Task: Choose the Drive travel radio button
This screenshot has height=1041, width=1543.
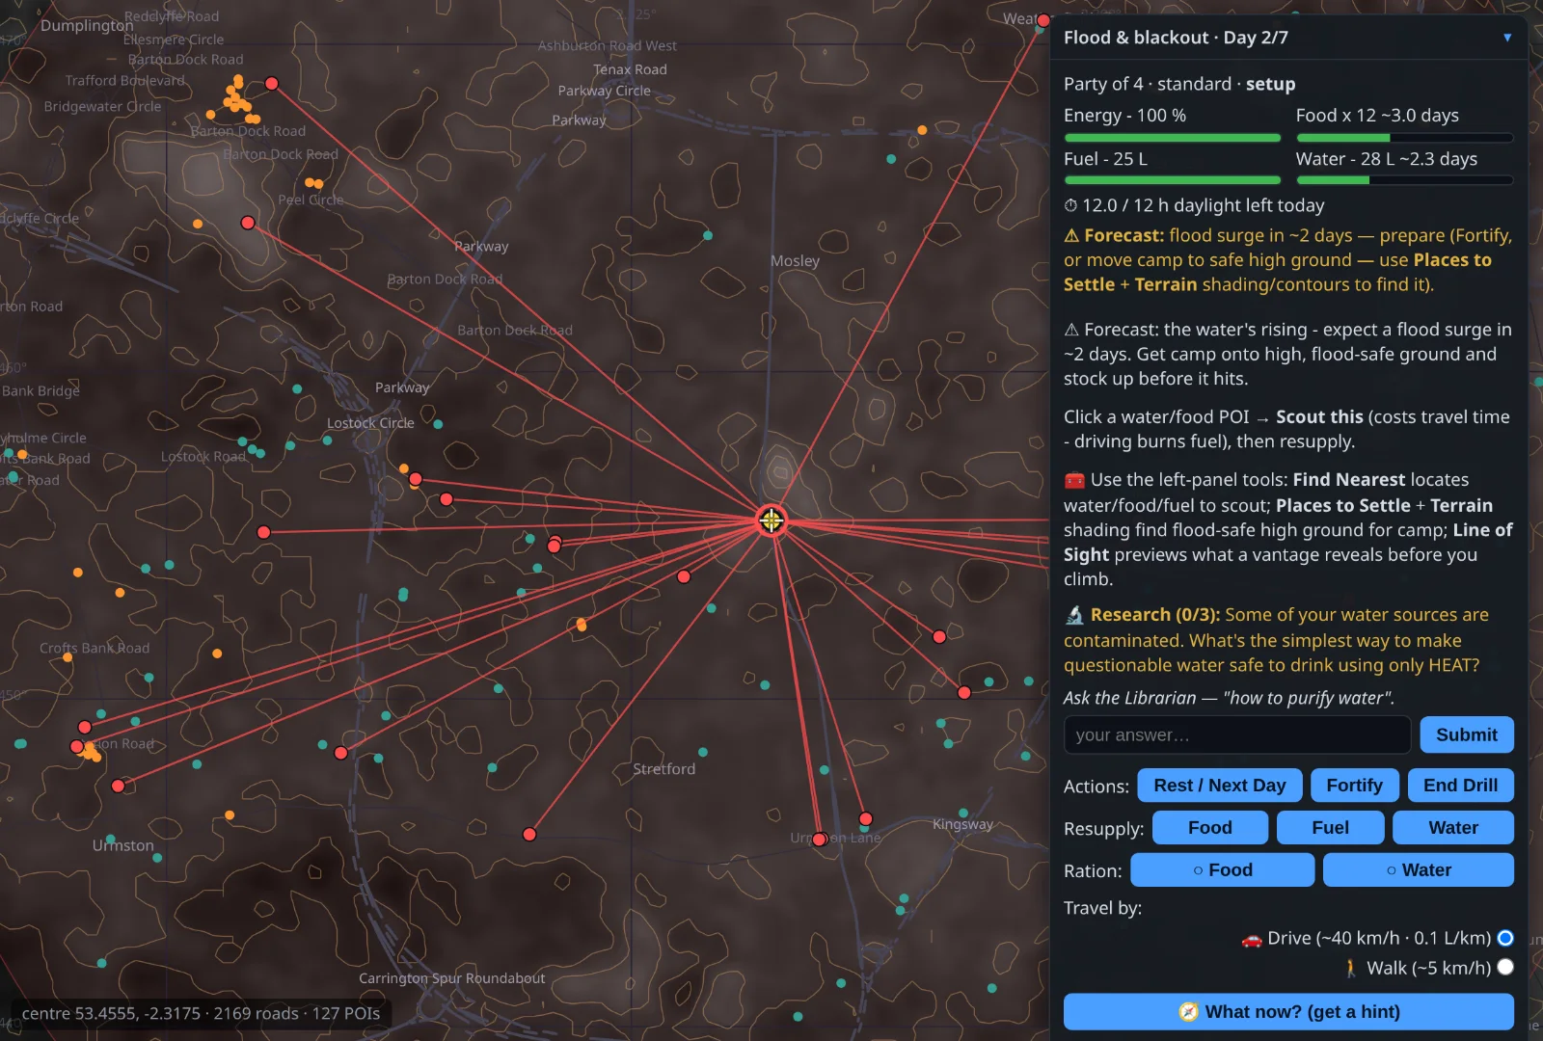Action: (1505, 938)
